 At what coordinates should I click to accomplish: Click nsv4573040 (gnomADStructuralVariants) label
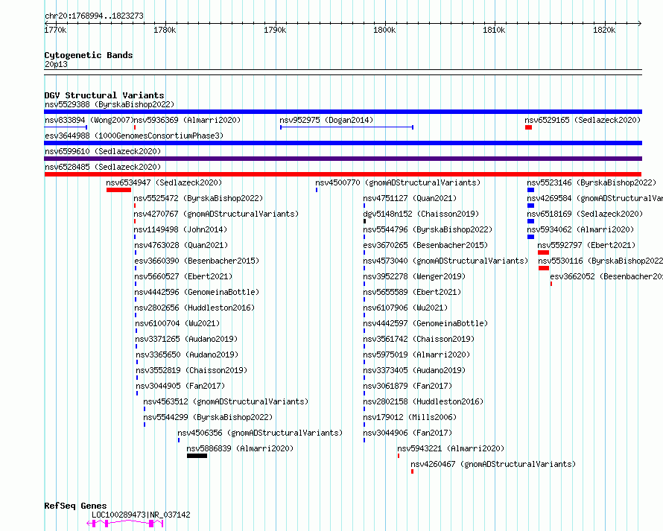[x=445, y=261]
